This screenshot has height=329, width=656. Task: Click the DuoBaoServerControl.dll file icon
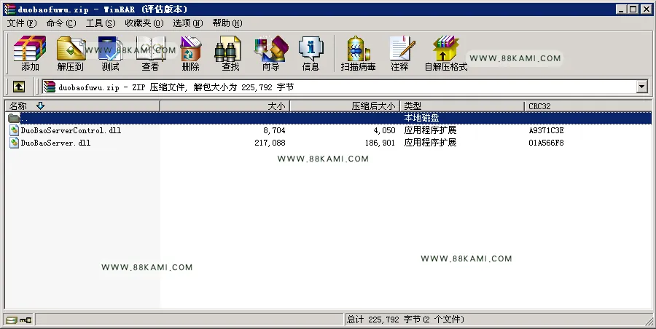tap(15, 130)
